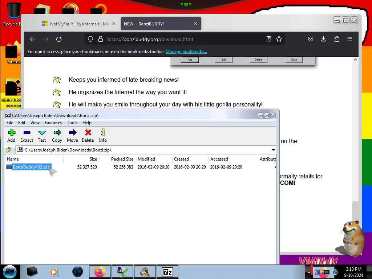Click the media player taskbar icon
This screenshot has height=279, width=372.
(54, 272)
